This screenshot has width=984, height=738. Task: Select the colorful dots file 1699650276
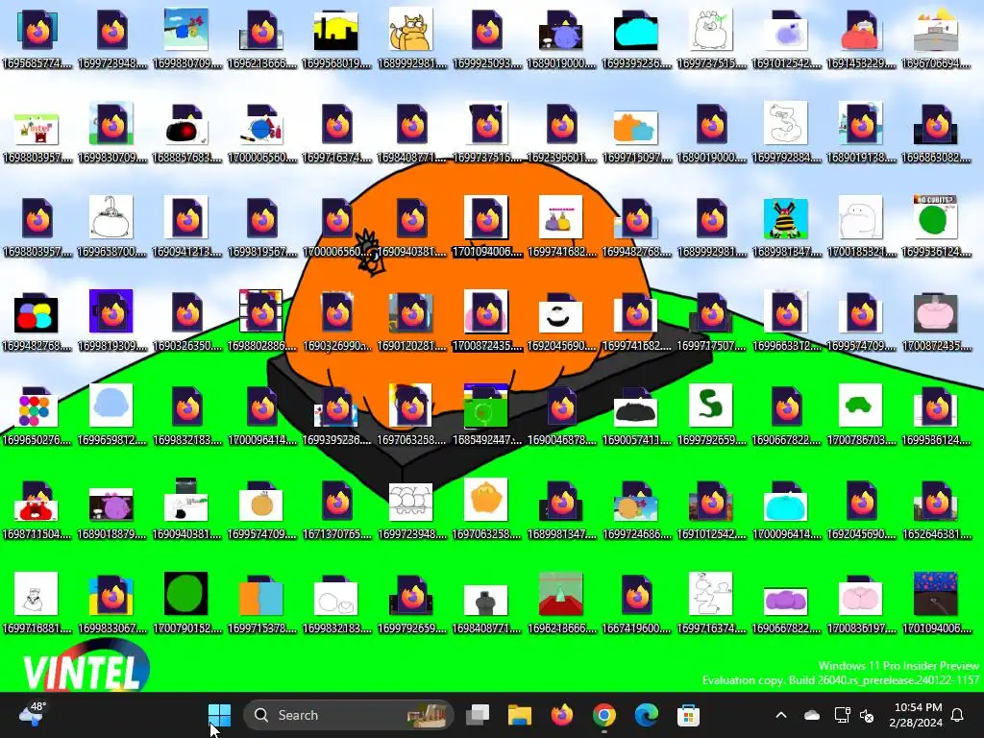point(37,415)
